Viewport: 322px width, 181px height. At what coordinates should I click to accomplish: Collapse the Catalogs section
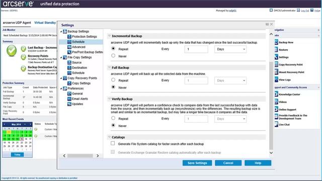click(109, 137)
